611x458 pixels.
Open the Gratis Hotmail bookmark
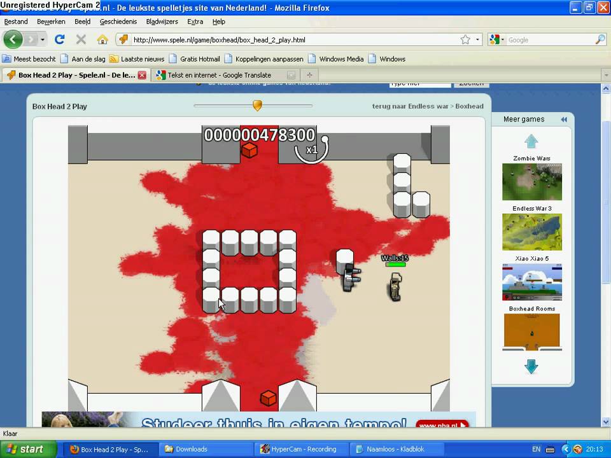coord(195,59)
